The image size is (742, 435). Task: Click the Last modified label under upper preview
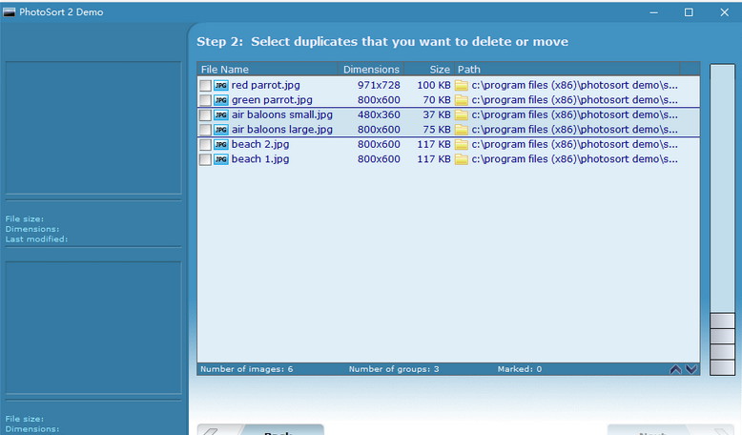pyautogui.click(x=36, y=239)
